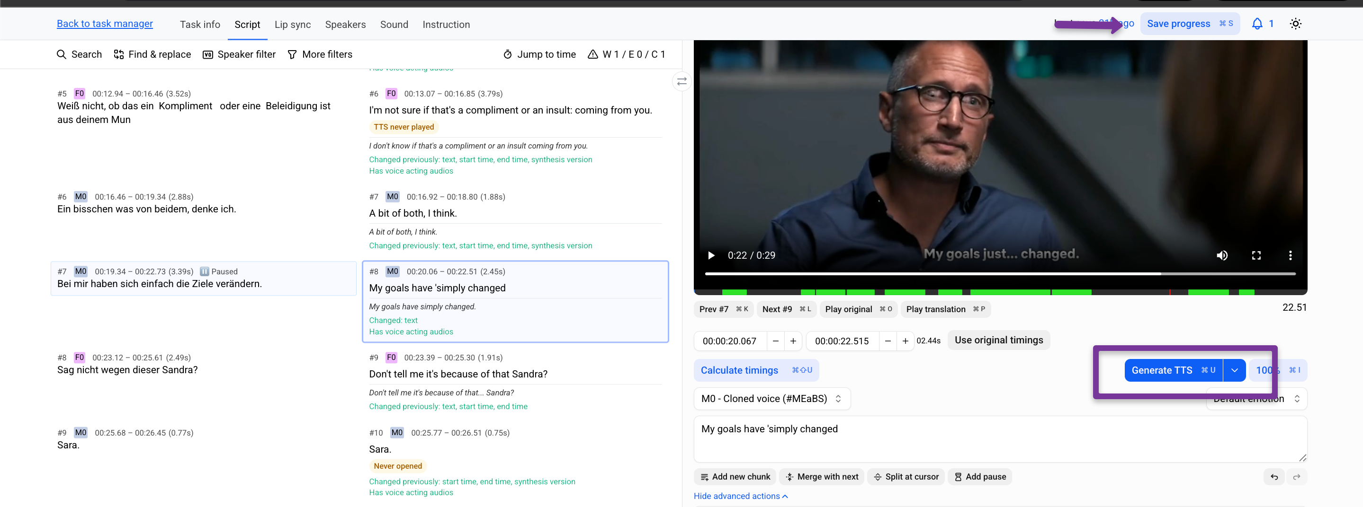1363x507 pixels.
Task: Click the F0 speaker tag on translation #9
Action: pyautogui.click(x=391, y=358)
